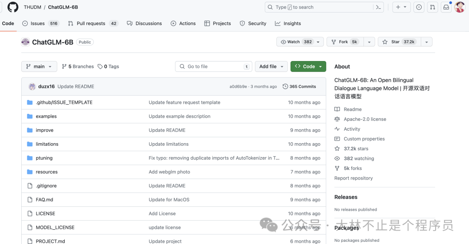469x244 pixels.
Task: Open the Releases heading link
Action: click(x=346, y=197)
